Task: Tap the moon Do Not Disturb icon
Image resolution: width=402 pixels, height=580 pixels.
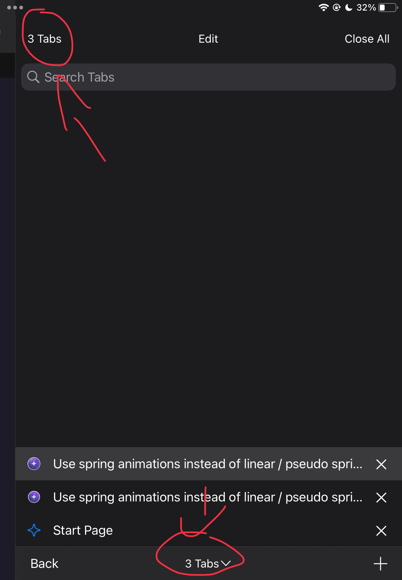Action: [349, 8]
